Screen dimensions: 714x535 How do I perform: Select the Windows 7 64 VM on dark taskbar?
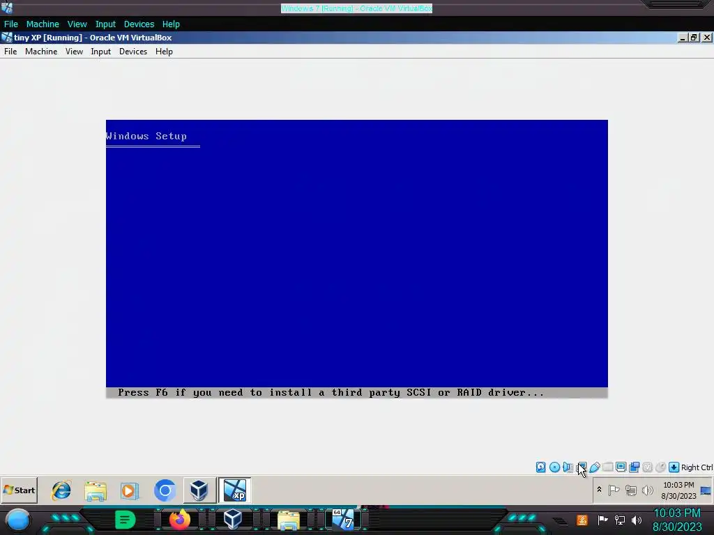(x=343, y=520)
